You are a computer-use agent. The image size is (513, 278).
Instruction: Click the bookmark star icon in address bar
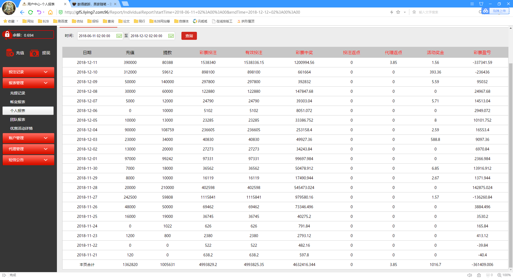[398, 12]
